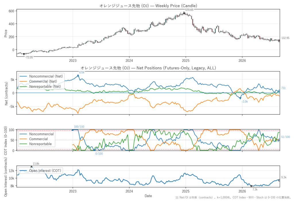294x201 pixels.
Task: Click the -72.05 price low marker
Action: coord(24,54)
